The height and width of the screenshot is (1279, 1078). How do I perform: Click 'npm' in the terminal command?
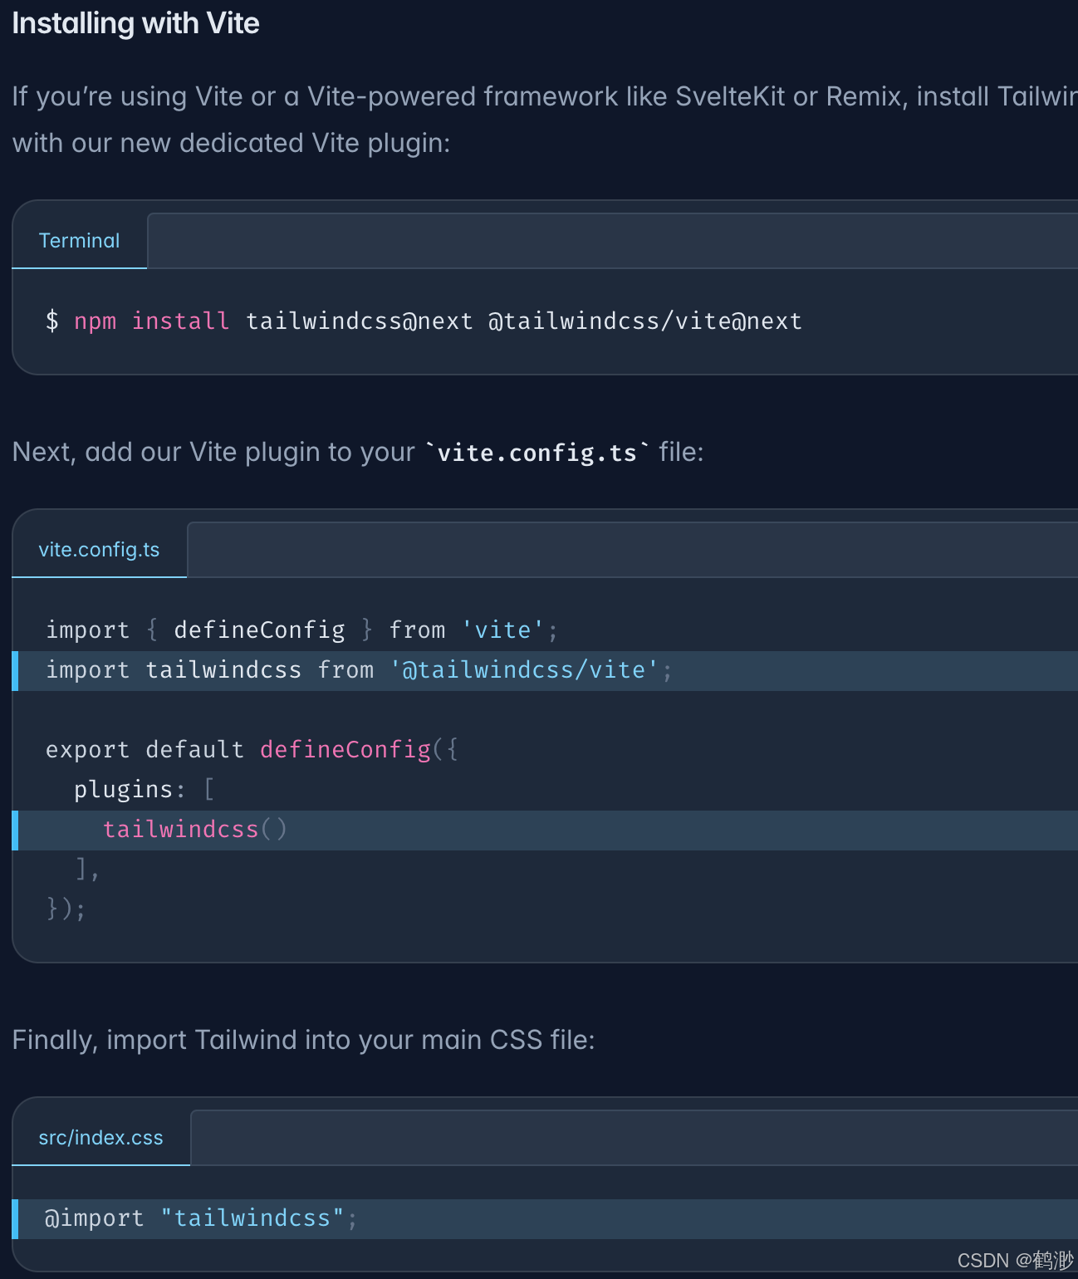[x=95, y=321]
